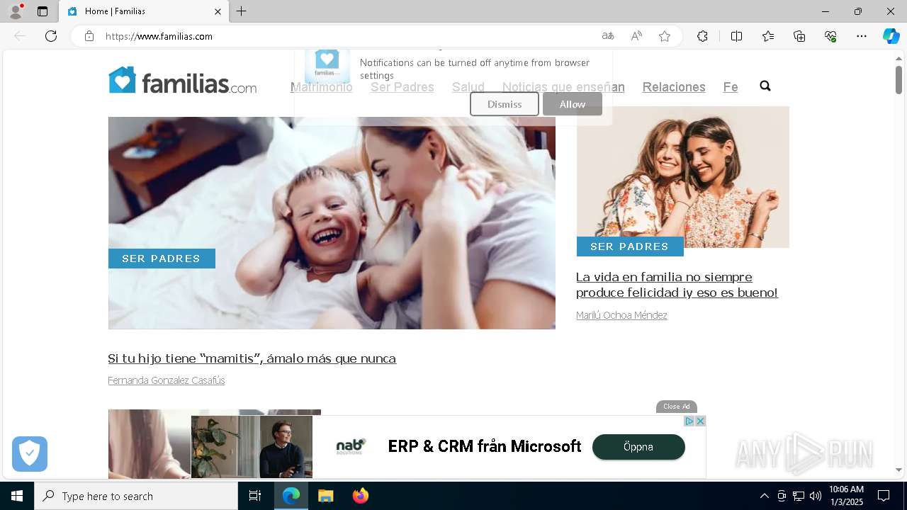This screenshot has width=907, height=510.
Task: Open the two friends article image
Action: pyautogui.click(x=683, y=177)
